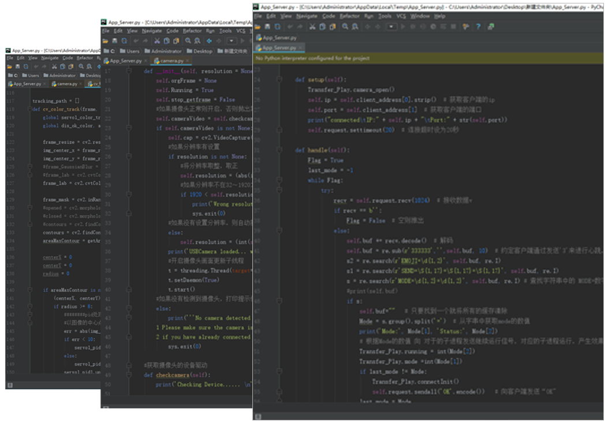
Task: Select the App_Server.py tab in the left window
Action: pyautogui.click(x=27, y=84)
